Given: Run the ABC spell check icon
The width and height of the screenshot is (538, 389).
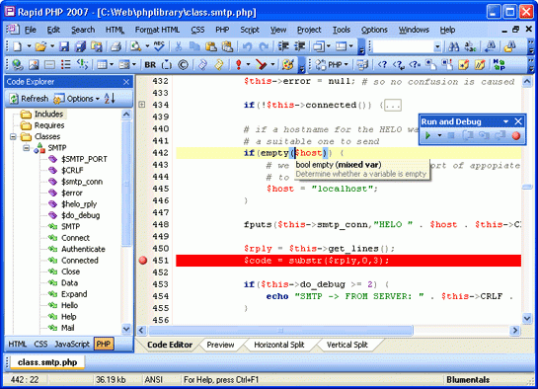Looking at the screenshot, I should click(x=159, y=46).
